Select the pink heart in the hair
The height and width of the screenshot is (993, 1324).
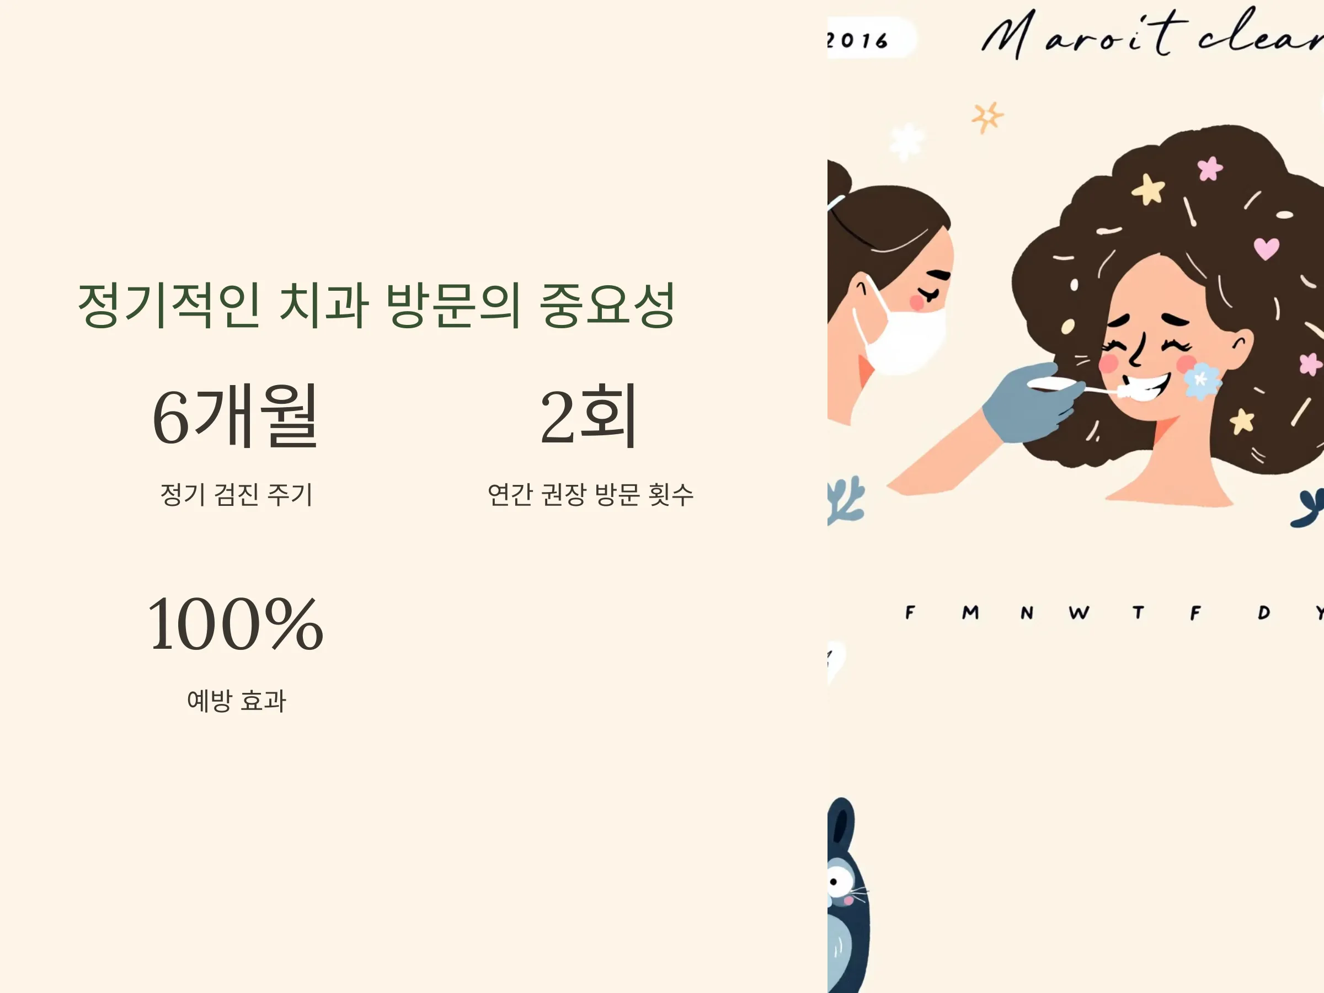pos(1266,248)
